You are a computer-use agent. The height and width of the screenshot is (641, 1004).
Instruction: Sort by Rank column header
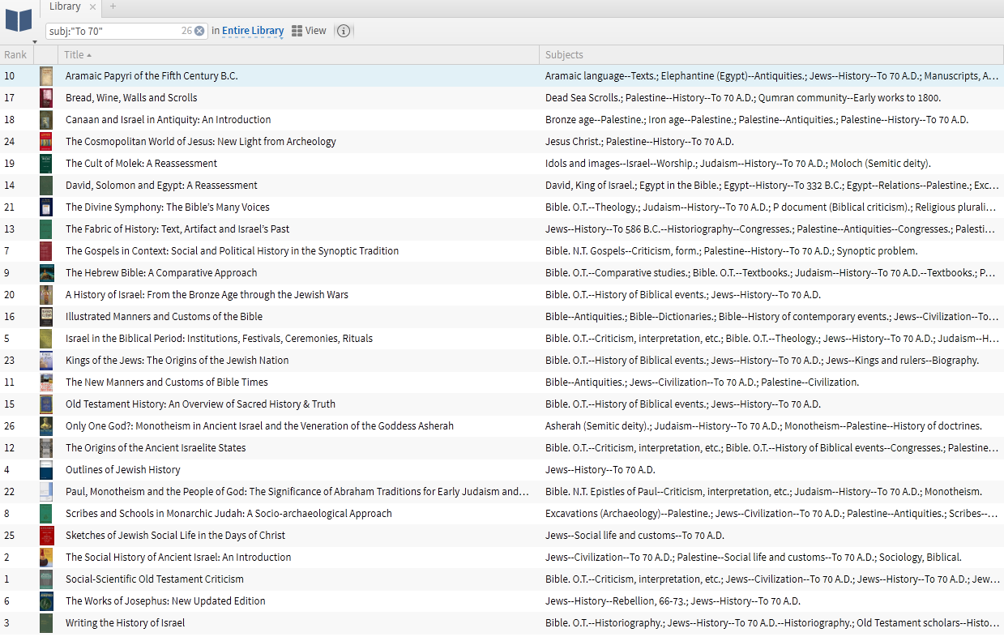[15, 55]
